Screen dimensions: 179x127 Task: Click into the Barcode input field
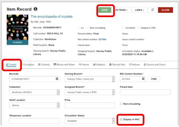coord(34,79)
